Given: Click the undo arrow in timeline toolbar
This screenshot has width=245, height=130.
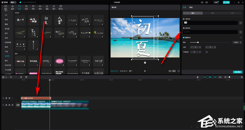Looking at the screenshot, I should (11, 77).
